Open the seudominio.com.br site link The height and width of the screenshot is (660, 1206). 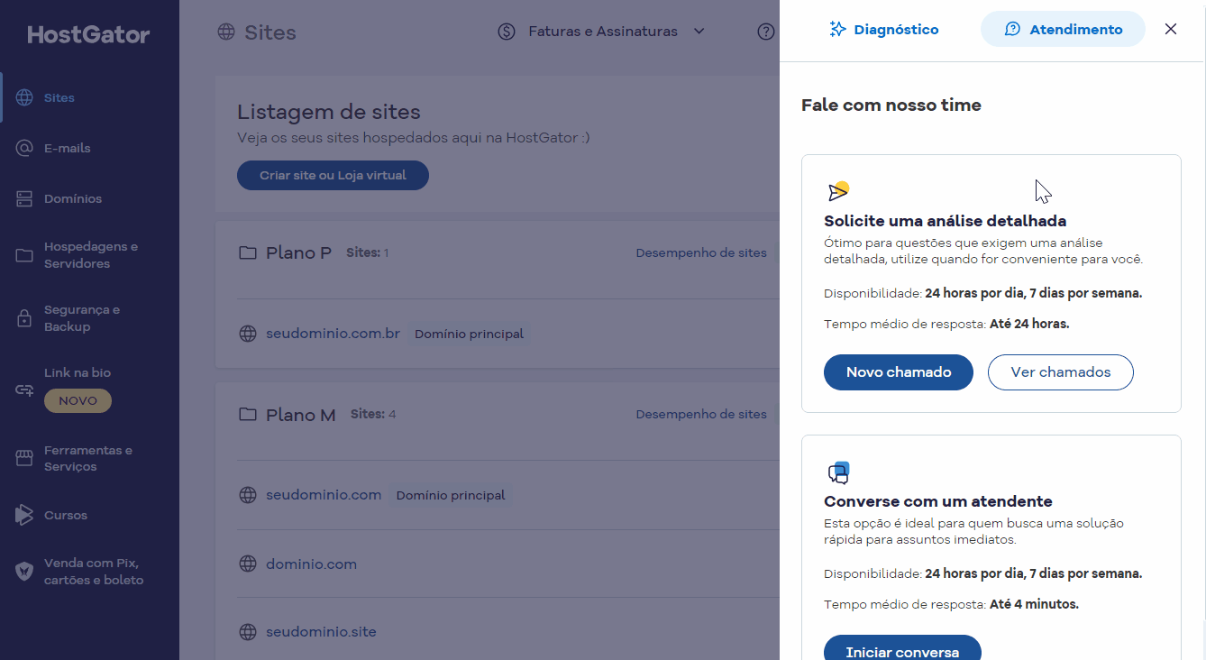pyautogui.click(x=333, y=334)
